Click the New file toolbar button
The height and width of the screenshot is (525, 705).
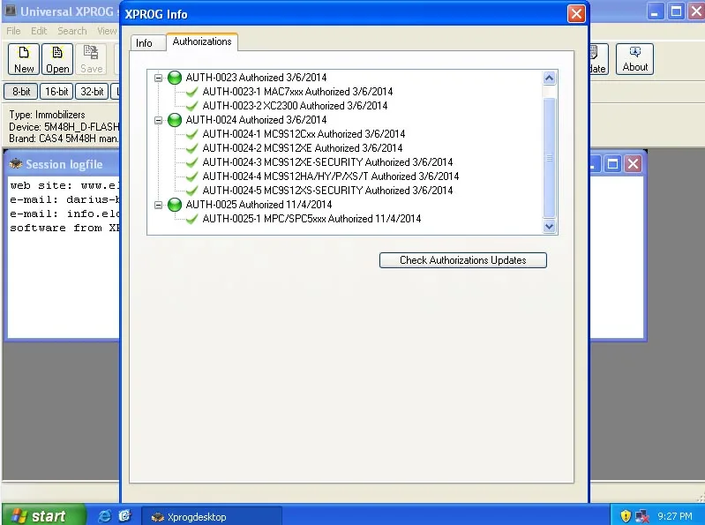coord(24,59)
